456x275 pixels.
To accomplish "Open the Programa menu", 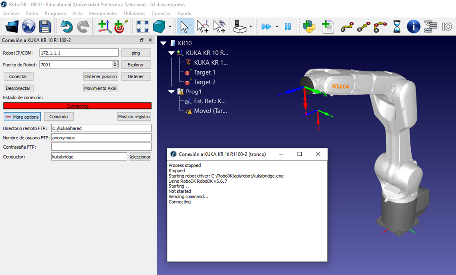I will tap(55, 13).
